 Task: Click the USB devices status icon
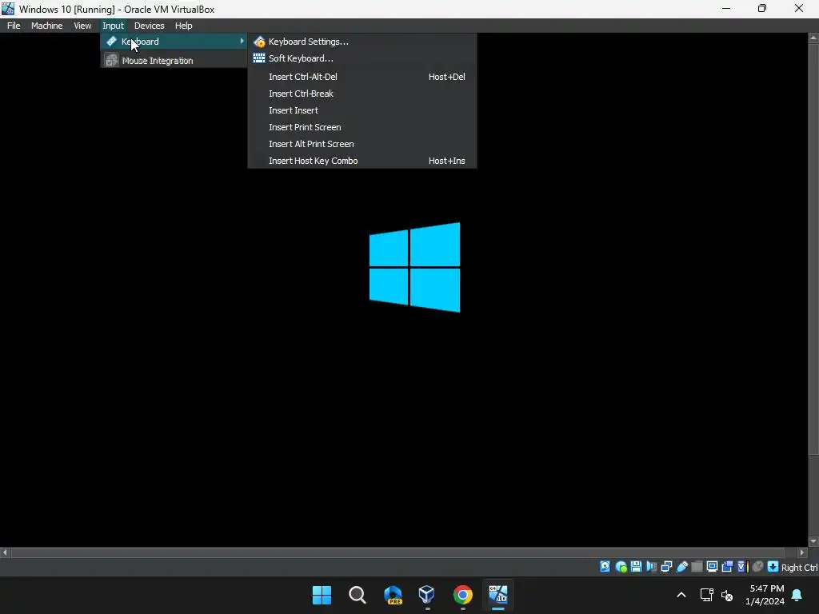tap(682, 567)
